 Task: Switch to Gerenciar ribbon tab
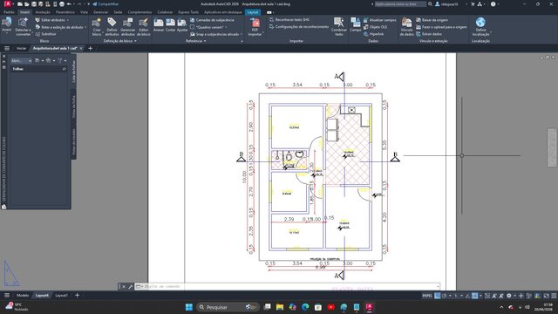(101, 12)
